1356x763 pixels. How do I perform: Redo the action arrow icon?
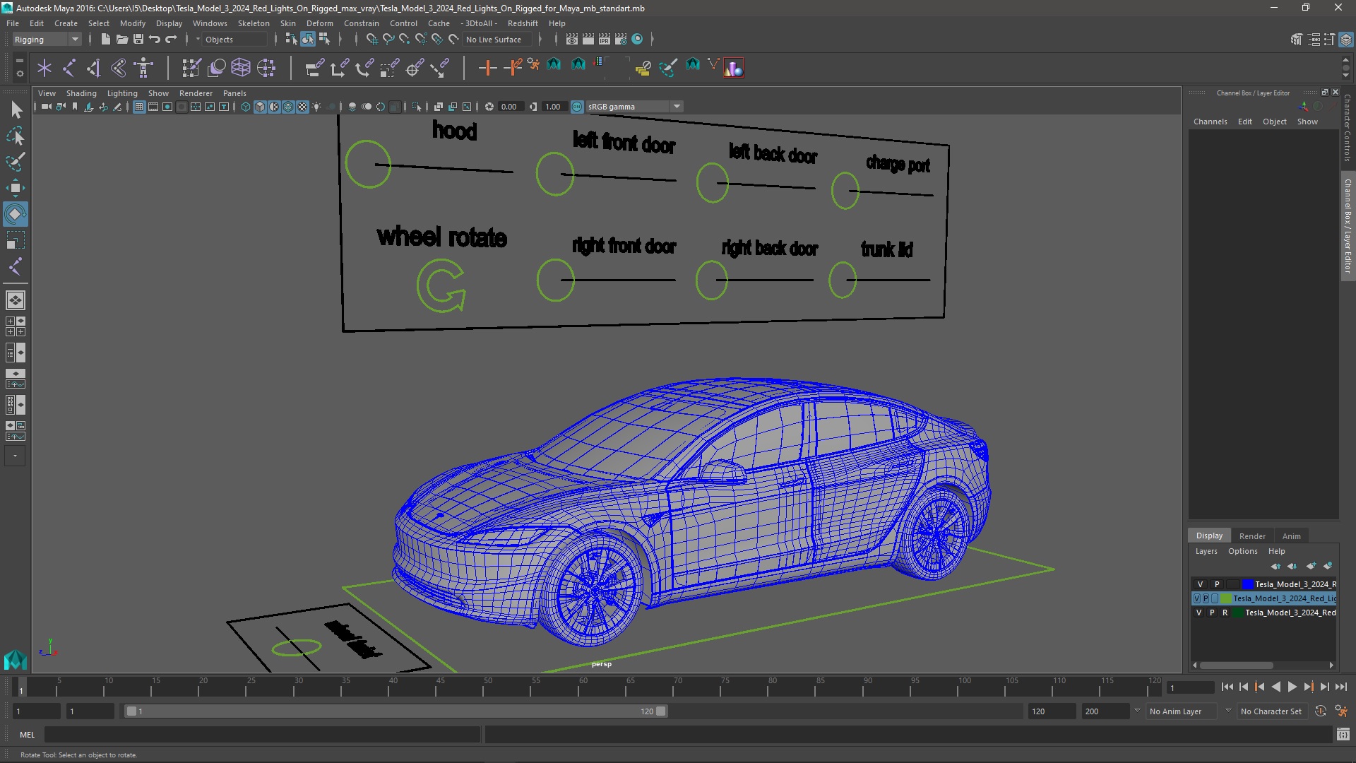(171, 39)
